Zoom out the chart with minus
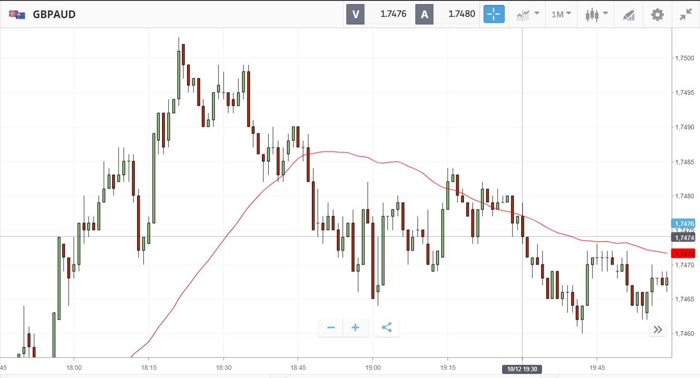Screen dimensions: 700x378 coord(331,328)
